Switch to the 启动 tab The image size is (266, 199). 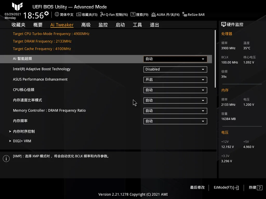120,25
